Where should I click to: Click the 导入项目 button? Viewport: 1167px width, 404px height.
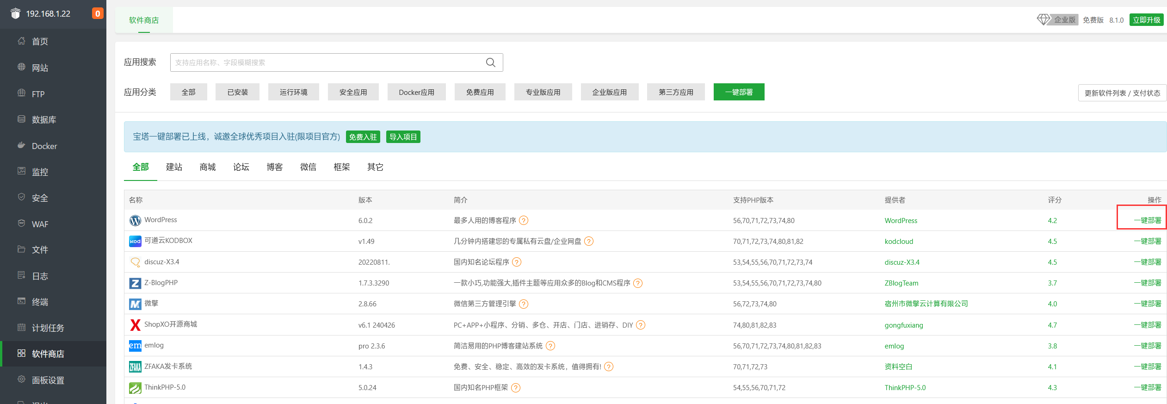(403, 137)
